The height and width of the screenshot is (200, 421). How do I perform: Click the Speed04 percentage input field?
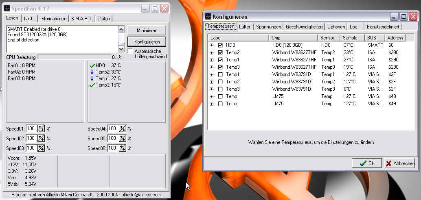click(x=113, y=129)
